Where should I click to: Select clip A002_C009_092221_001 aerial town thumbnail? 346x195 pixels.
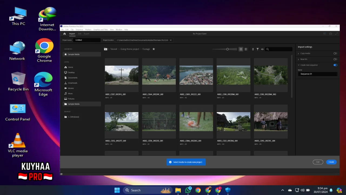coord(196,75)
